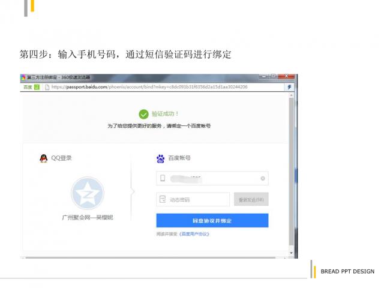This screenshot has height=288, width=384.
Task: Click the QQ user avatar with star
Action: point(87,193)
